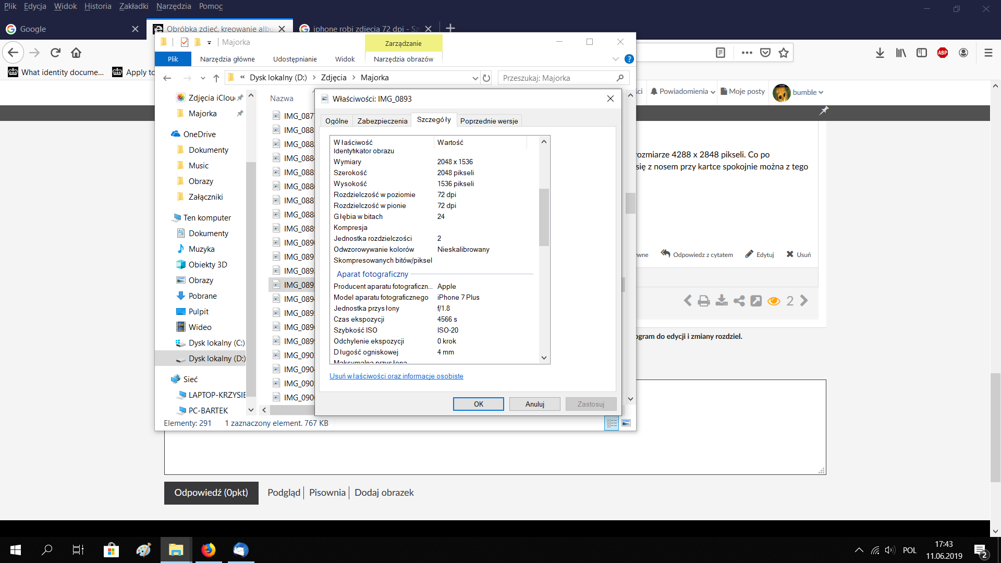This screenshot has width=1001, height=563.
Task: Expand recent locations dropdown in Explorer
Action: 203,78
